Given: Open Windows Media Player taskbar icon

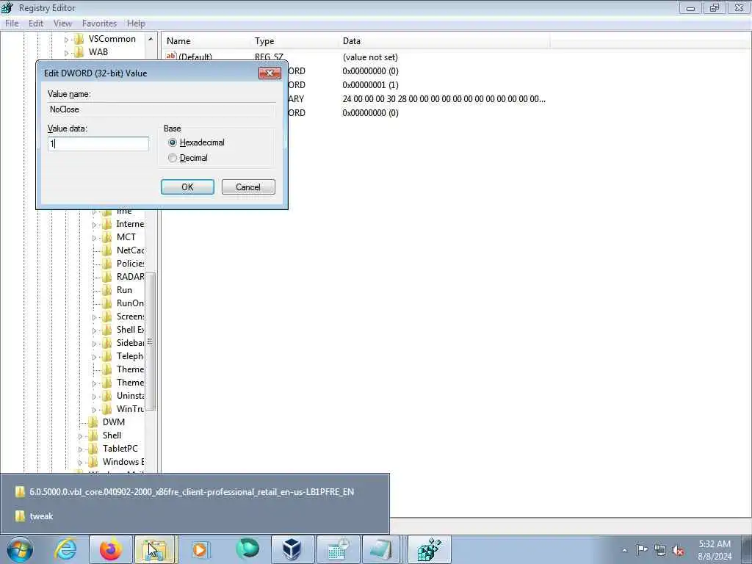Looking at the screenshot, I should coord(200,549).
